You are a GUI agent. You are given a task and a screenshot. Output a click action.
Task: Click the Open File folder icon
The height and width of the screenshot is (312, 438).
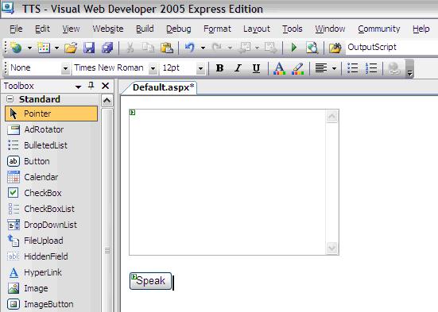tap(71, 48)
